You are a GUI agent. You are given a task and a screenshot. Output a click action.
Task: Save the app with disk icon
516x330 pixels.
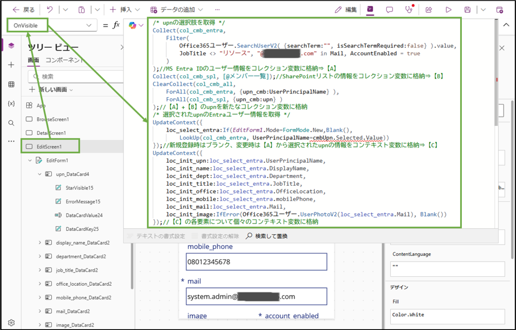(468, 9)
